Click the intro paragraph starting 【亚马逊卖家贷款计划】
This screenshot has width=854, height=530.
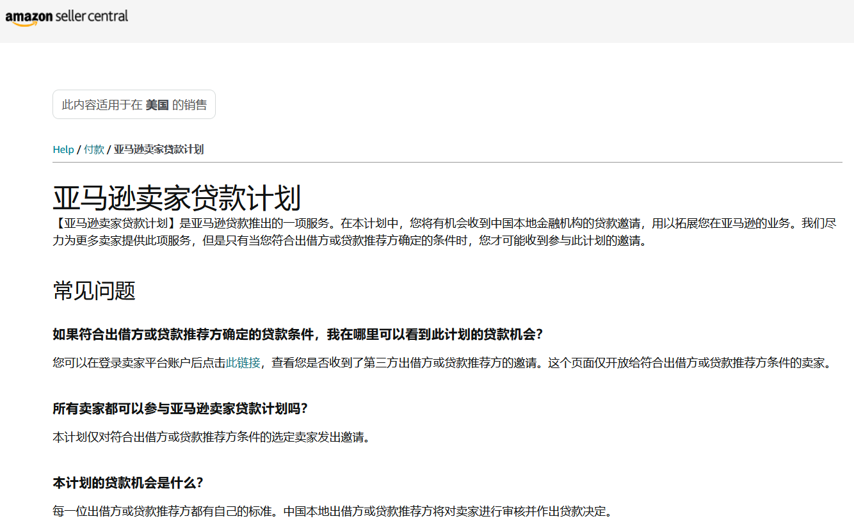pyautogui.click(x=444, y=232)
